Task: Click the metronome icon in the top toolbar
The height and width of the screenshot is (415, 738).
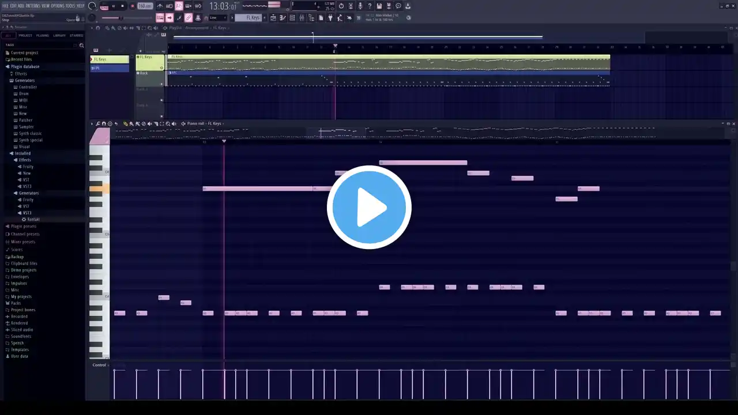Action: [x=160, y=6]
